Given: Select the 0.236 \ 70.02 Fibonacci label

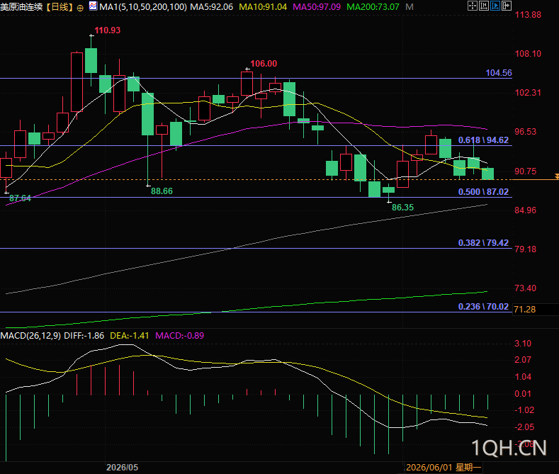Looking at the screenshot, I should point(483,307).
